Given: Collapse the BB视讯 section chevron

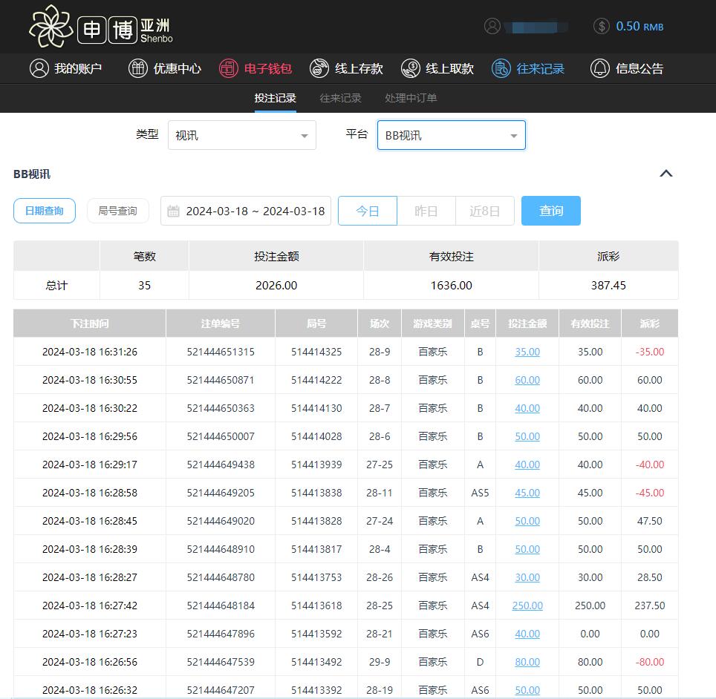Looking at the screenshot, I should point(666,174).
